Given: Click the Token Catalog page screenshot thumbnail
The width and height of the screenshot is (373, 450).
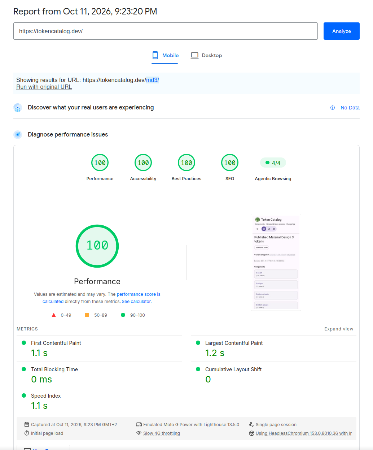Looking at the screenshot, I should 276,262.
